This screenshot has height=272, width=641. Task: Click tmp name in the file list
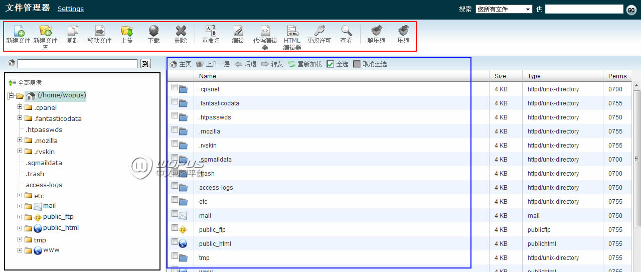click(204, 258)
